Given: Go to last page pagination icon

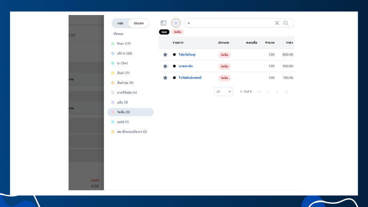Looking at the screenshot, I should click(x=286, y=92).
